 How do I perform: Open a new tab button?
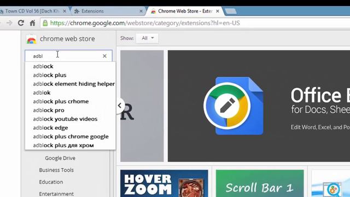pos(231,11)
